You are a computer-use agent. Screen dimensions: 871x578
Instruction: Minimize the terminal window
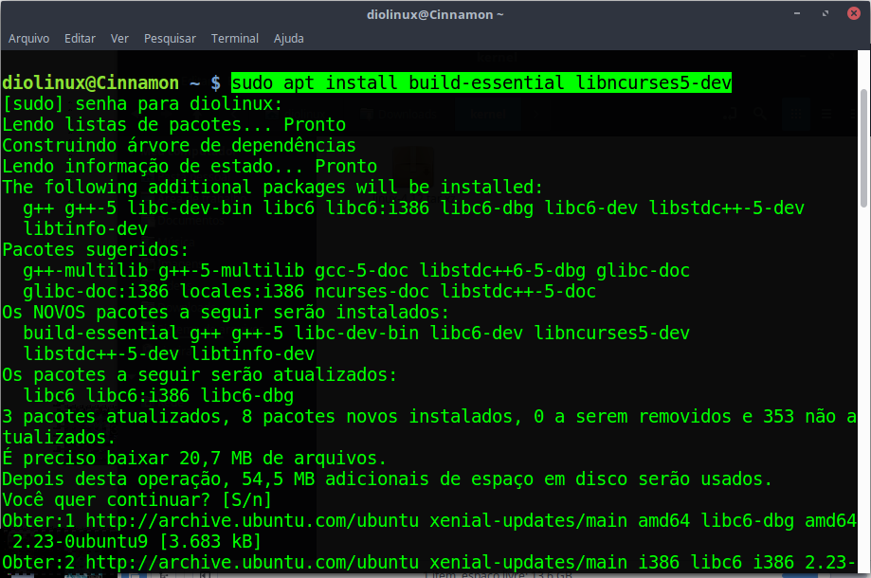coord(797,13)
